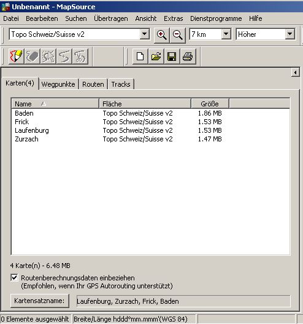Expand the Topo Schweiz/Suisse v2 product dropdown
This screenshot has width=303, height=324.
tap(145, 34)
